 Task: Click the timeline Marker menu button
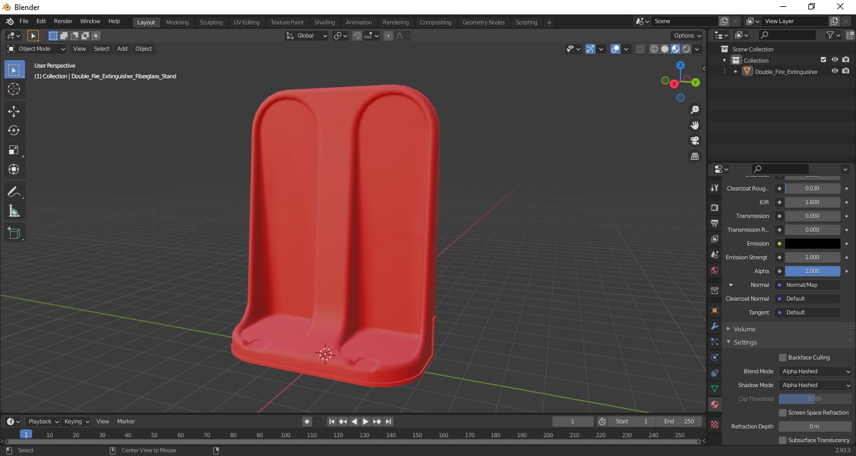click(126, 422)
